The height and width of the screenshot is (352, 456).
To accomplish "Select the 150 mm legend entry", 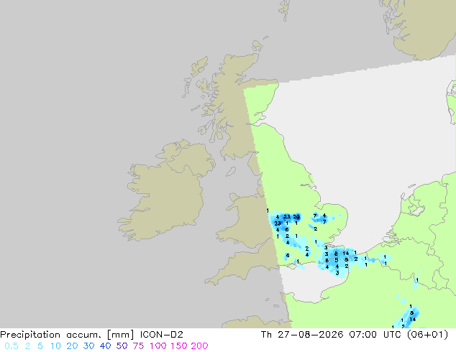I will click(x=179, y=346).
